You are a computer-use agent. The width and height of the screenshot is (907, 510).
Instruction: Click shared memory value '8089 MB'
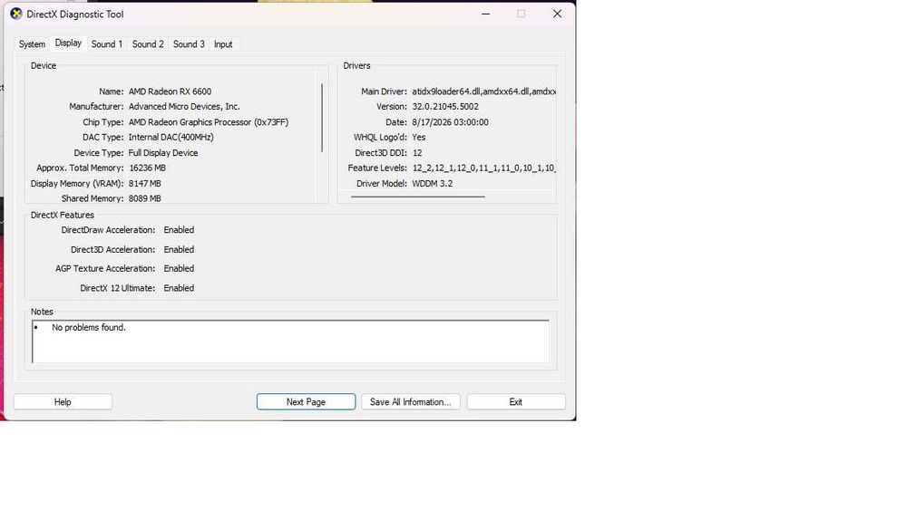pyautogui.click(x=144, y=198)
